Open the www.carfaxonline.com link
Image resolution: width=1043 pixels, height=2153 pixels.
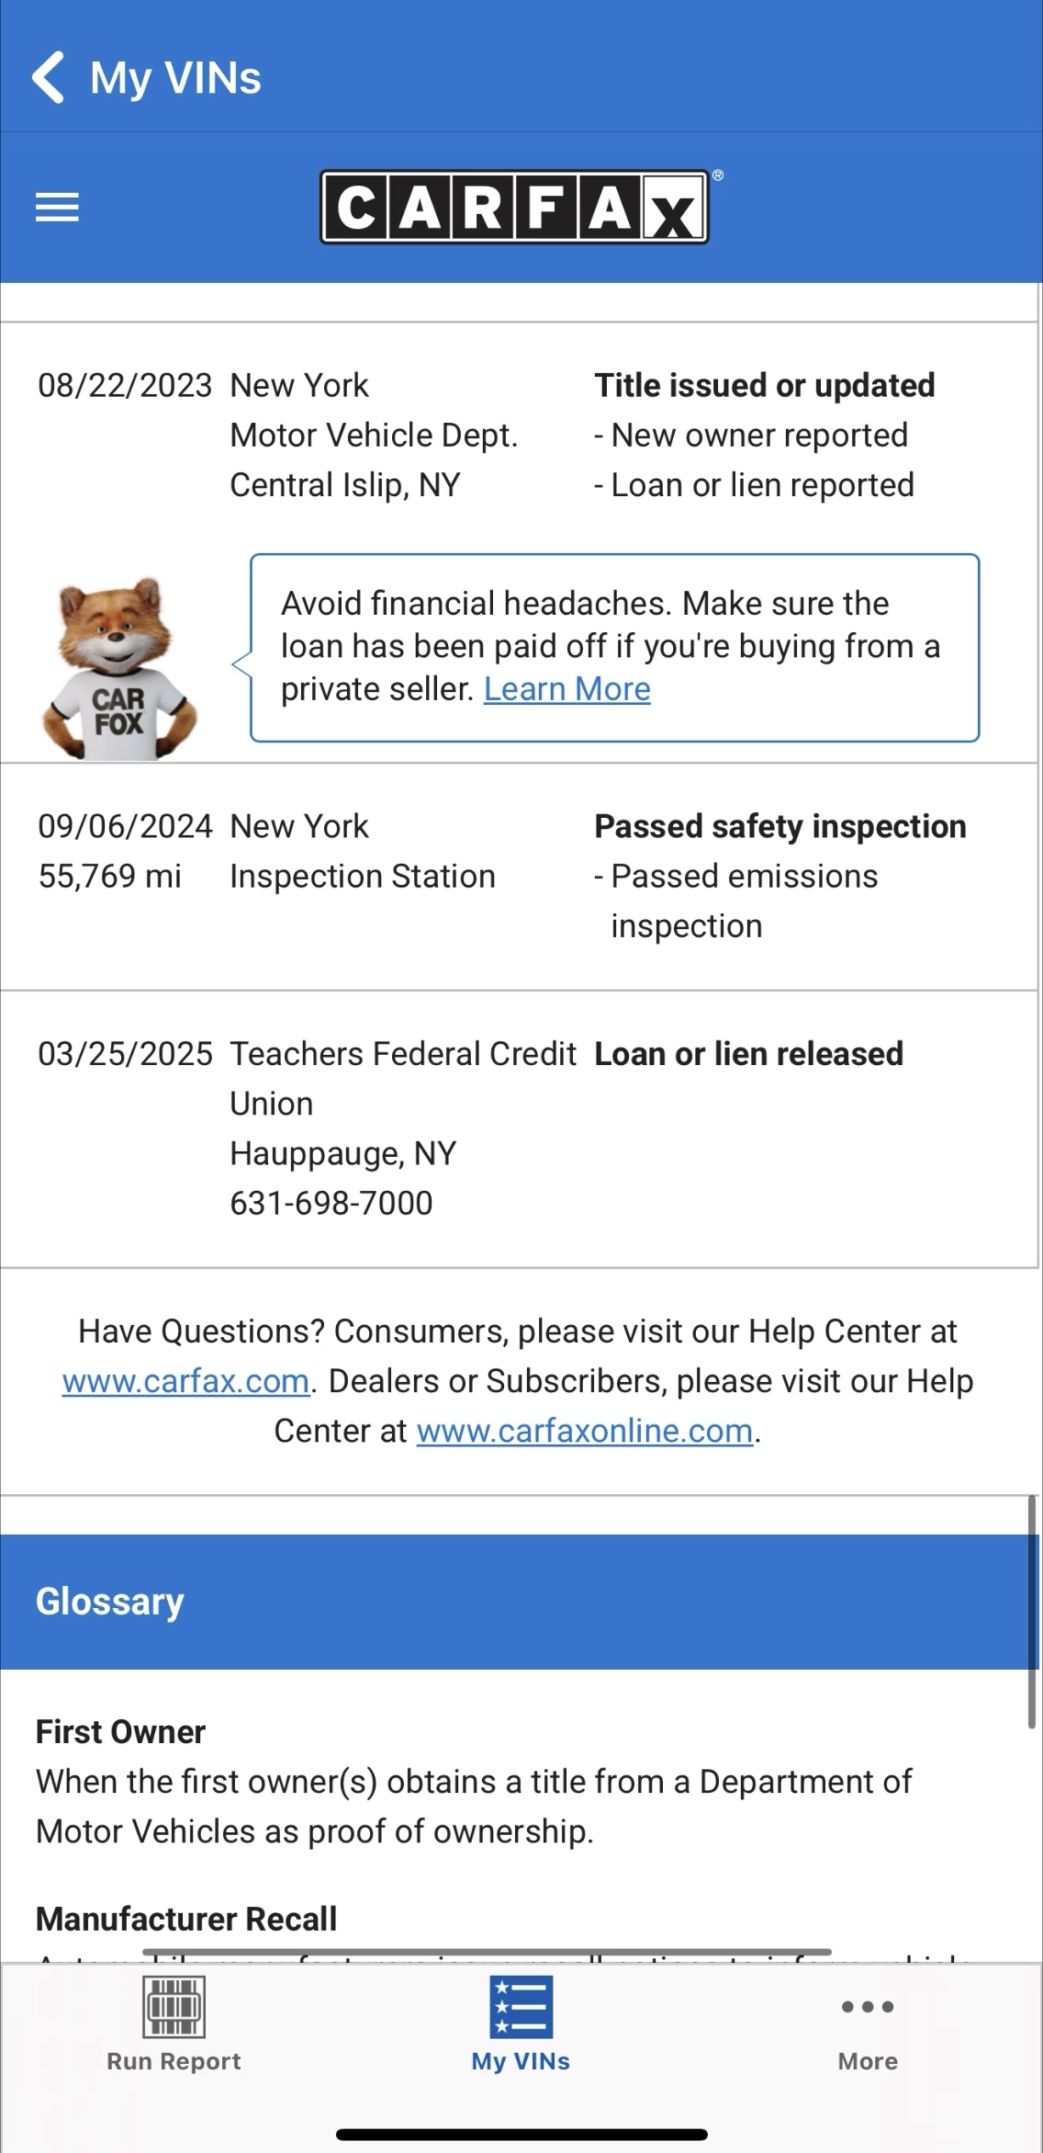[x=585, y=1431]
